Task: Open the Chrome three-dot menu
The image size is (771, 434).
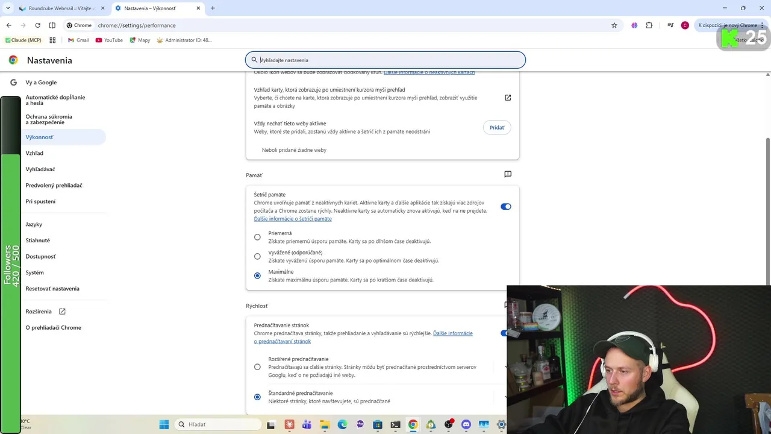Action: point(763,25)
